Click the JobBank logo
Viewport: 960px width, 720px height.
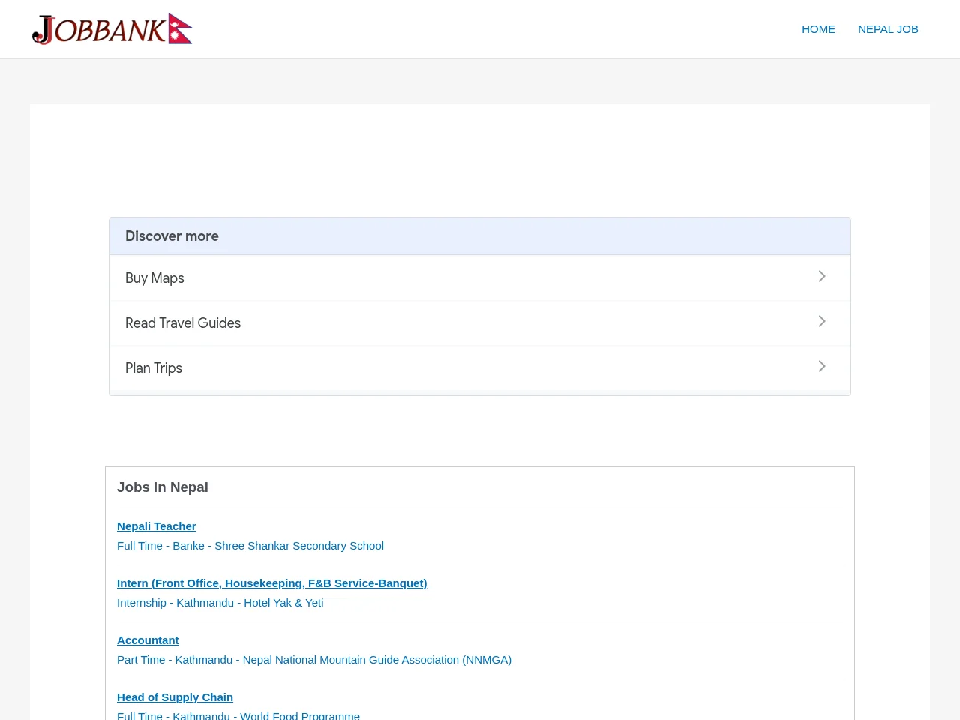coord(112,29)
